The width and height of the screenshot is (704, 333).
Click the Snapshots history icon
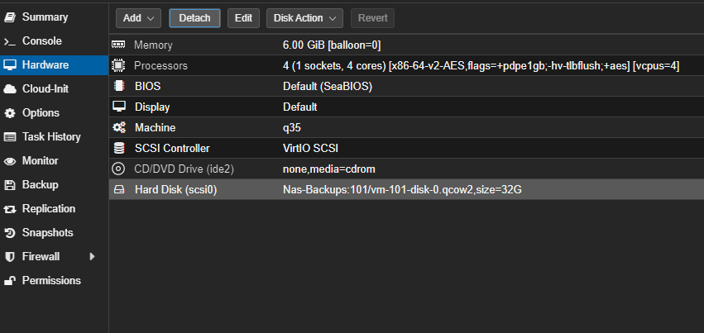click(10, 233)
